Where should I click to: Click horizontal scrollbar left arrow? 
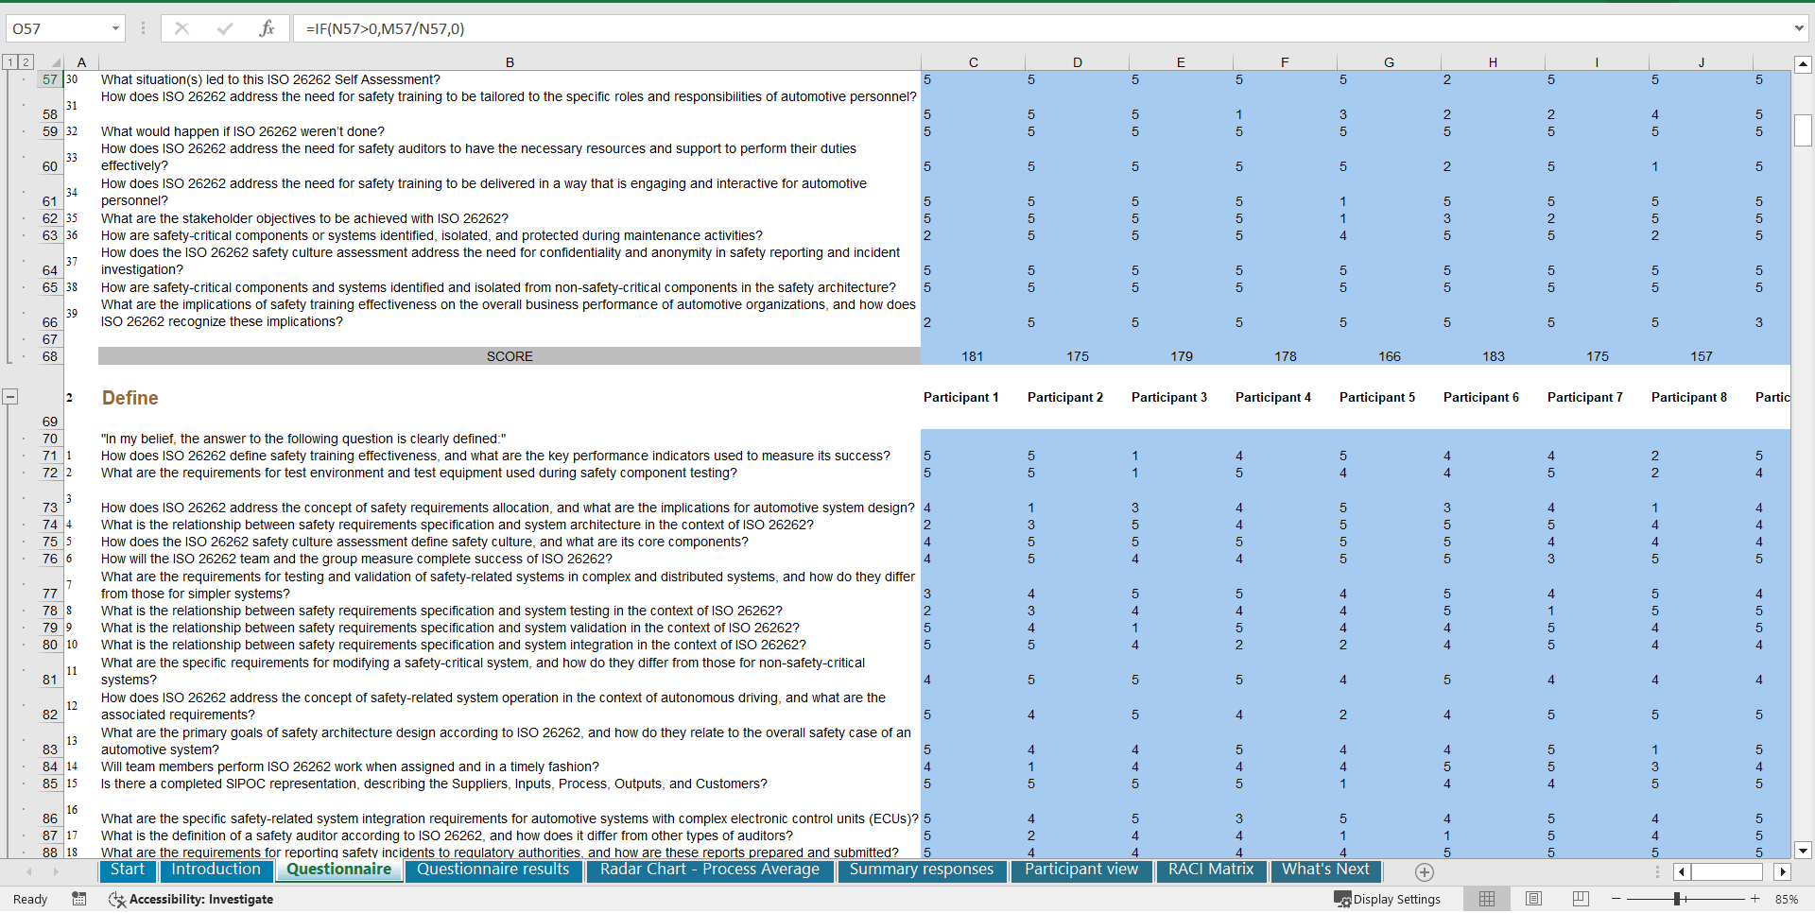click(1682, 871)
